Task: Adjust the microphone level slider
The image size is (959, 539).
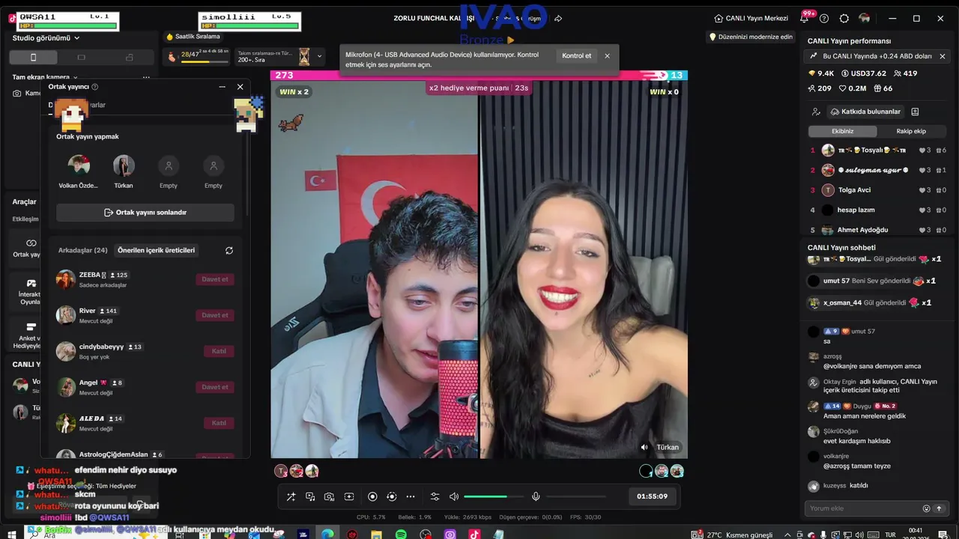Action: point(576,496)
